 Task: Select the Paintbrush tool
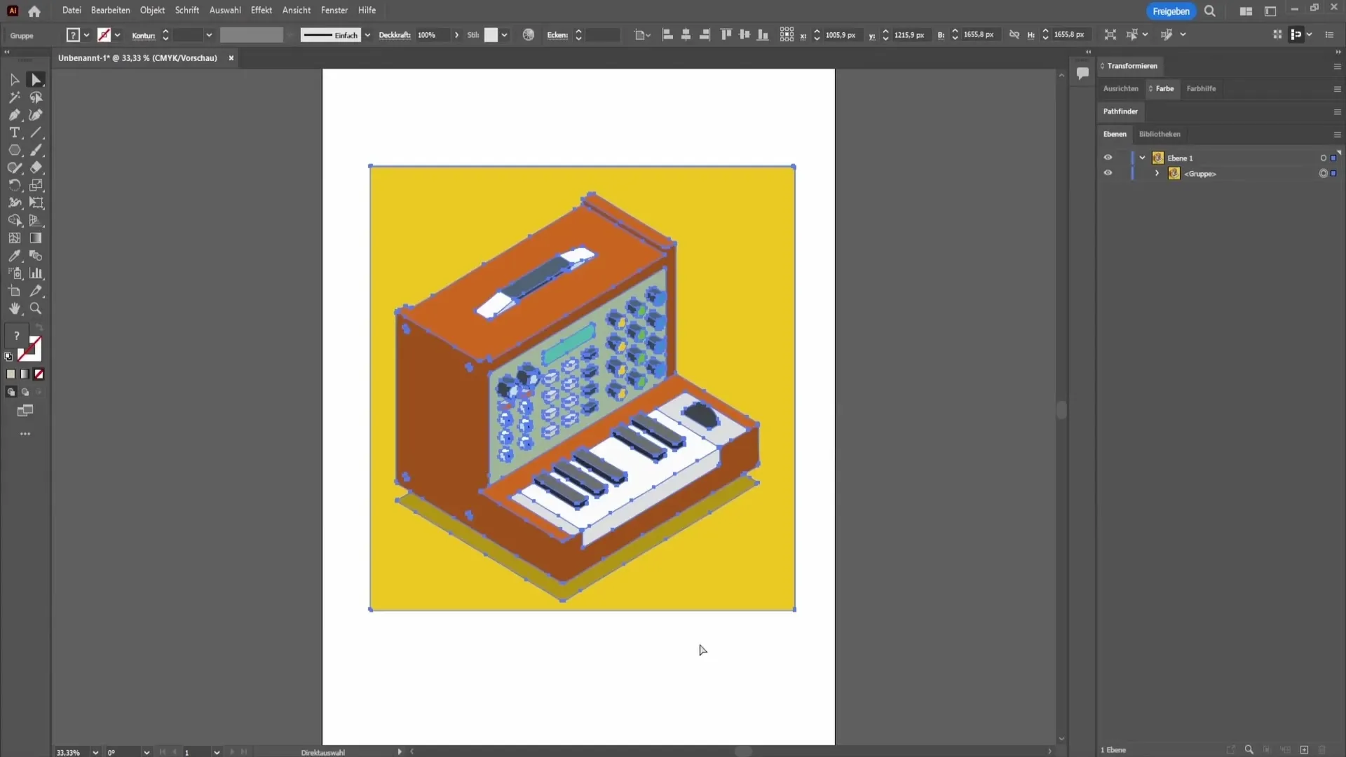36,150
